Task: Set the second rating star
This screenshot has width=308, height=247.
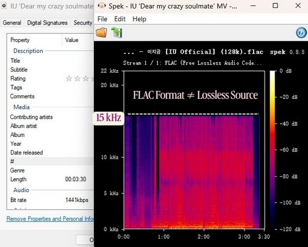Action: [77, 79]
